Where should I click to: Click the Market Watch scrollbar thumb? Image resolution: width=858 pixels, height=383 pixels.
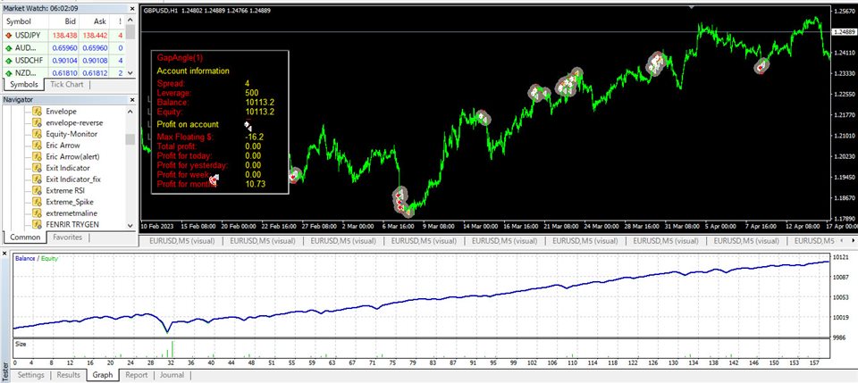pyautogui.click(x=130, y=31)
